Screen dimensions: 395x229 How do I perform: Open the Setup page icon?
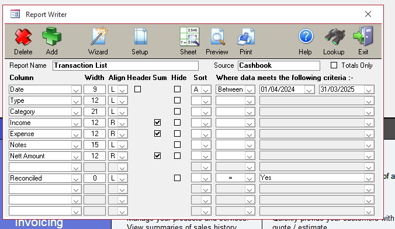140,37
